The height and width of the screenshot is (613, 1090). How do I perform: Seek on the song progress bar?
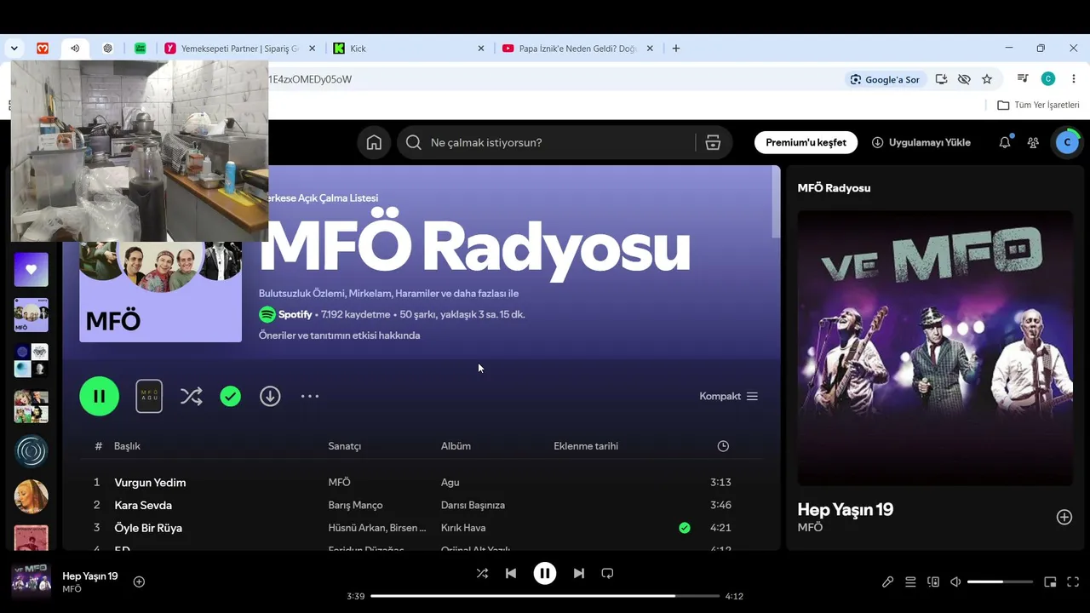545,596
